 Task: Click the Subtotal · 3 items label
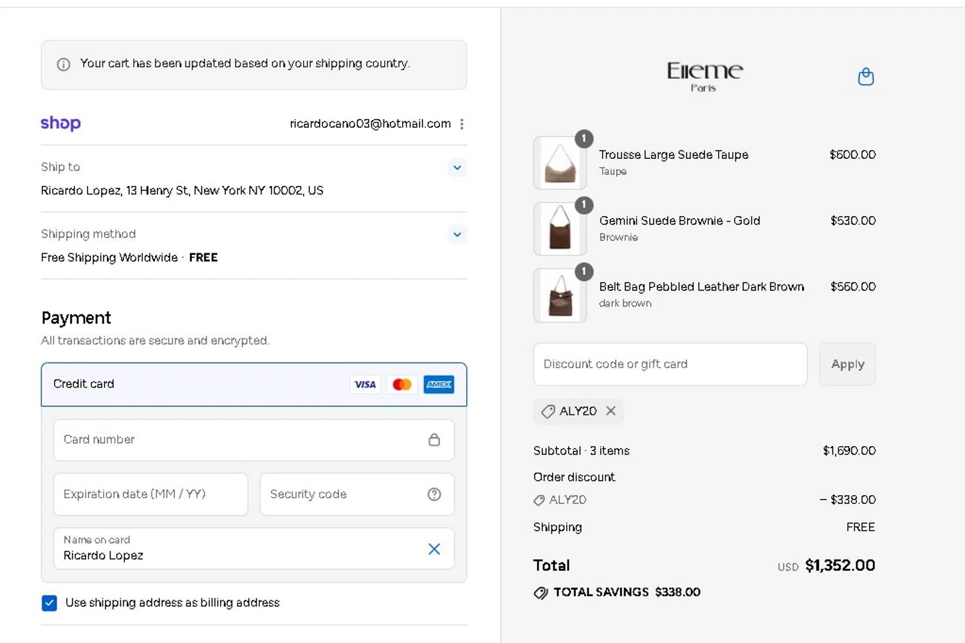pos(582,451)
